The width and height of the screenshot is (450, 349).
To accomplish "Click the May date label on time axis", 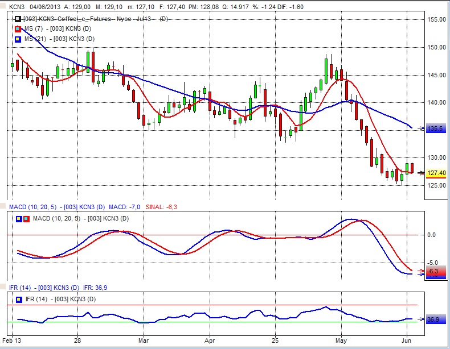I will (x=341, y=341).
